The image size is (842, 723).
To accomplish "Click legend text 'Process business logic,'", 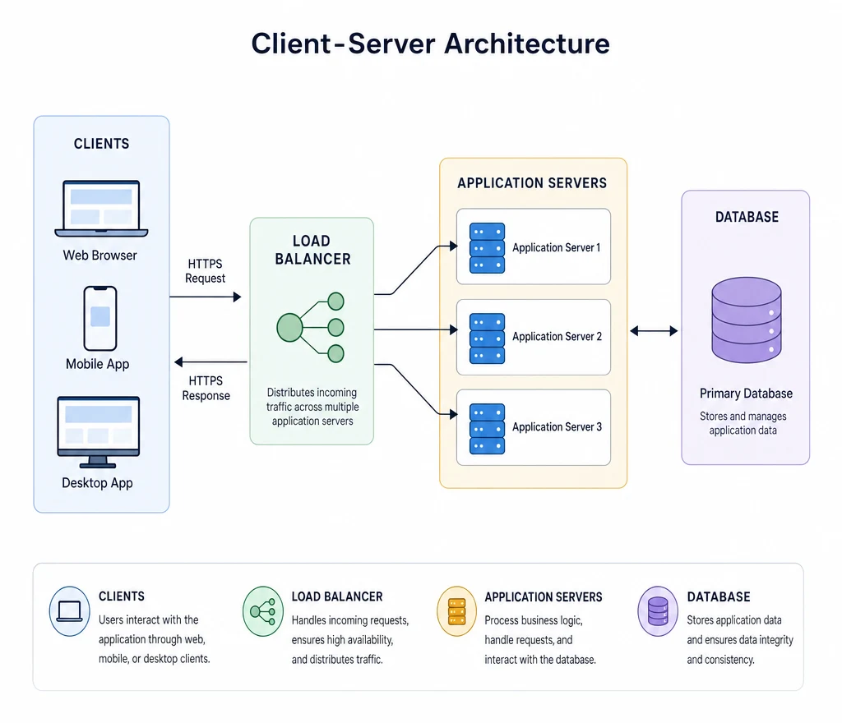I will 534,620.
